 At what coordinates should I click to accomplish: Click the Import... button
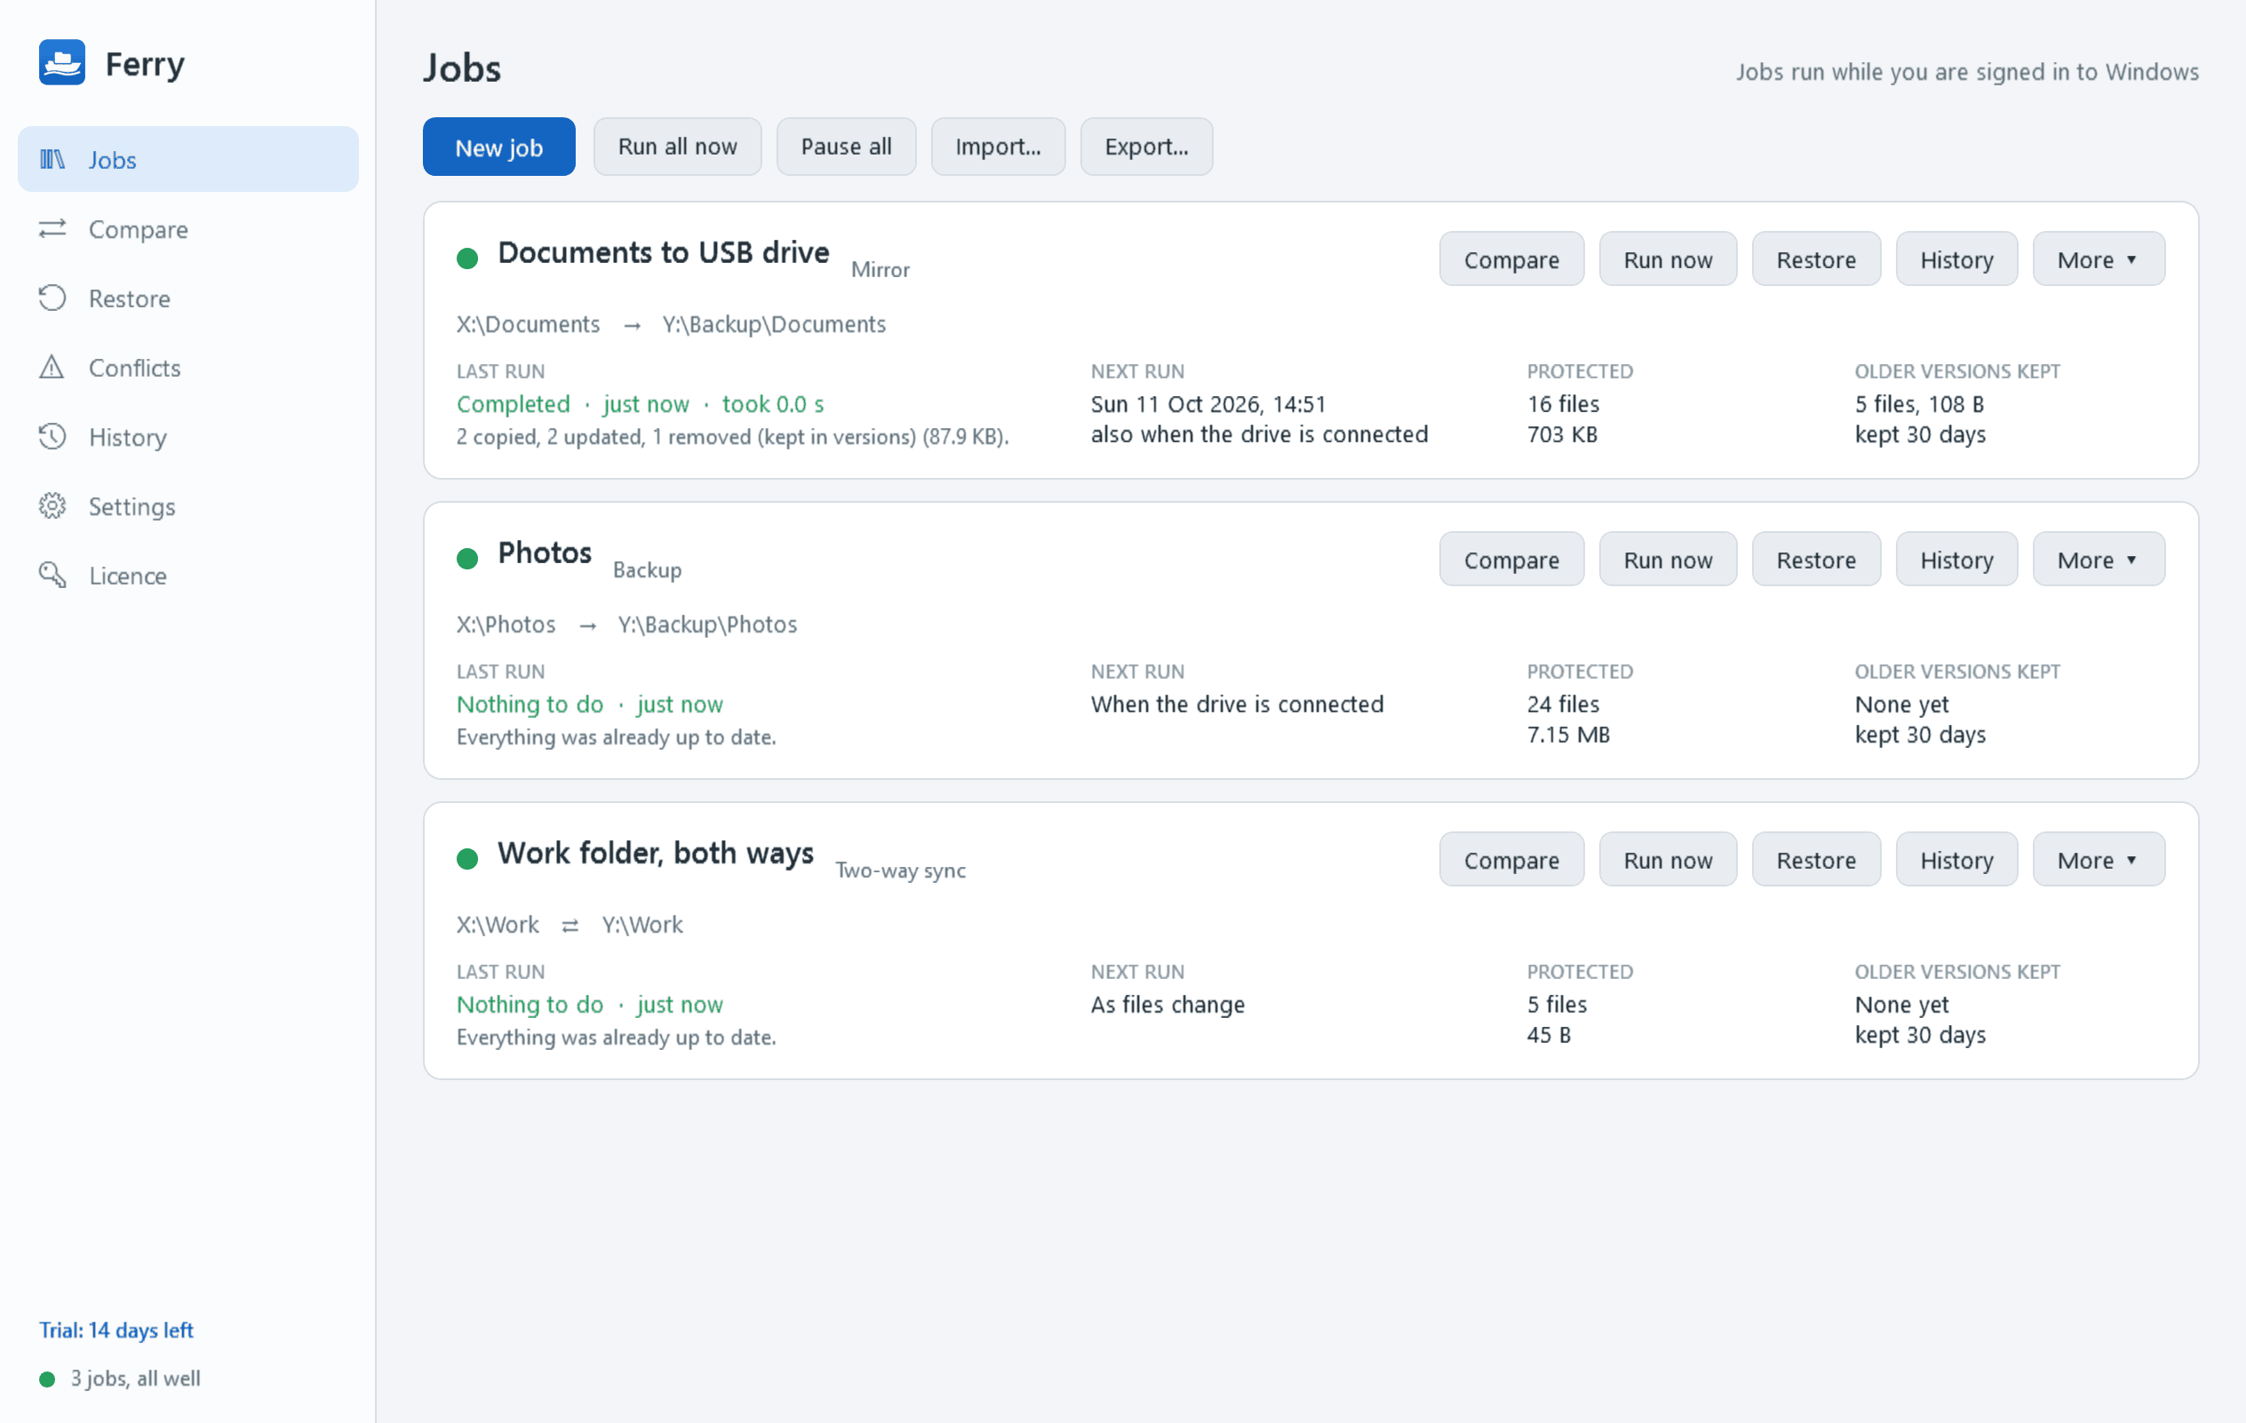pyautogui.click(x=998, y=147)
